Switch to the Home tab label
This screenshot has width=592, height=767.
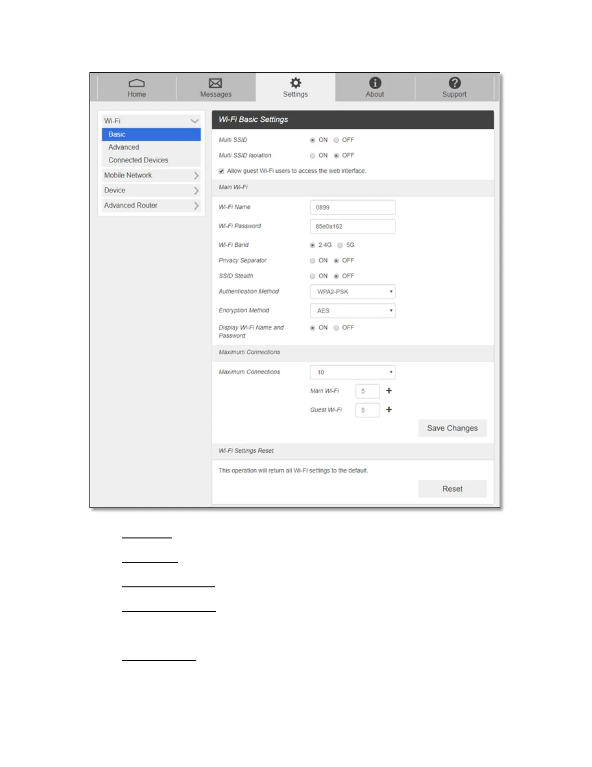pos(137,94)
